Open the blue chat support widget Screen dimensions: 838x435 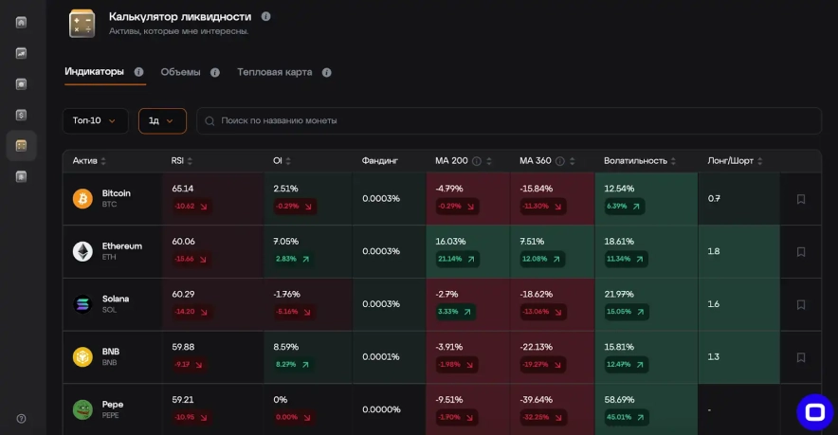click(814, 411)
